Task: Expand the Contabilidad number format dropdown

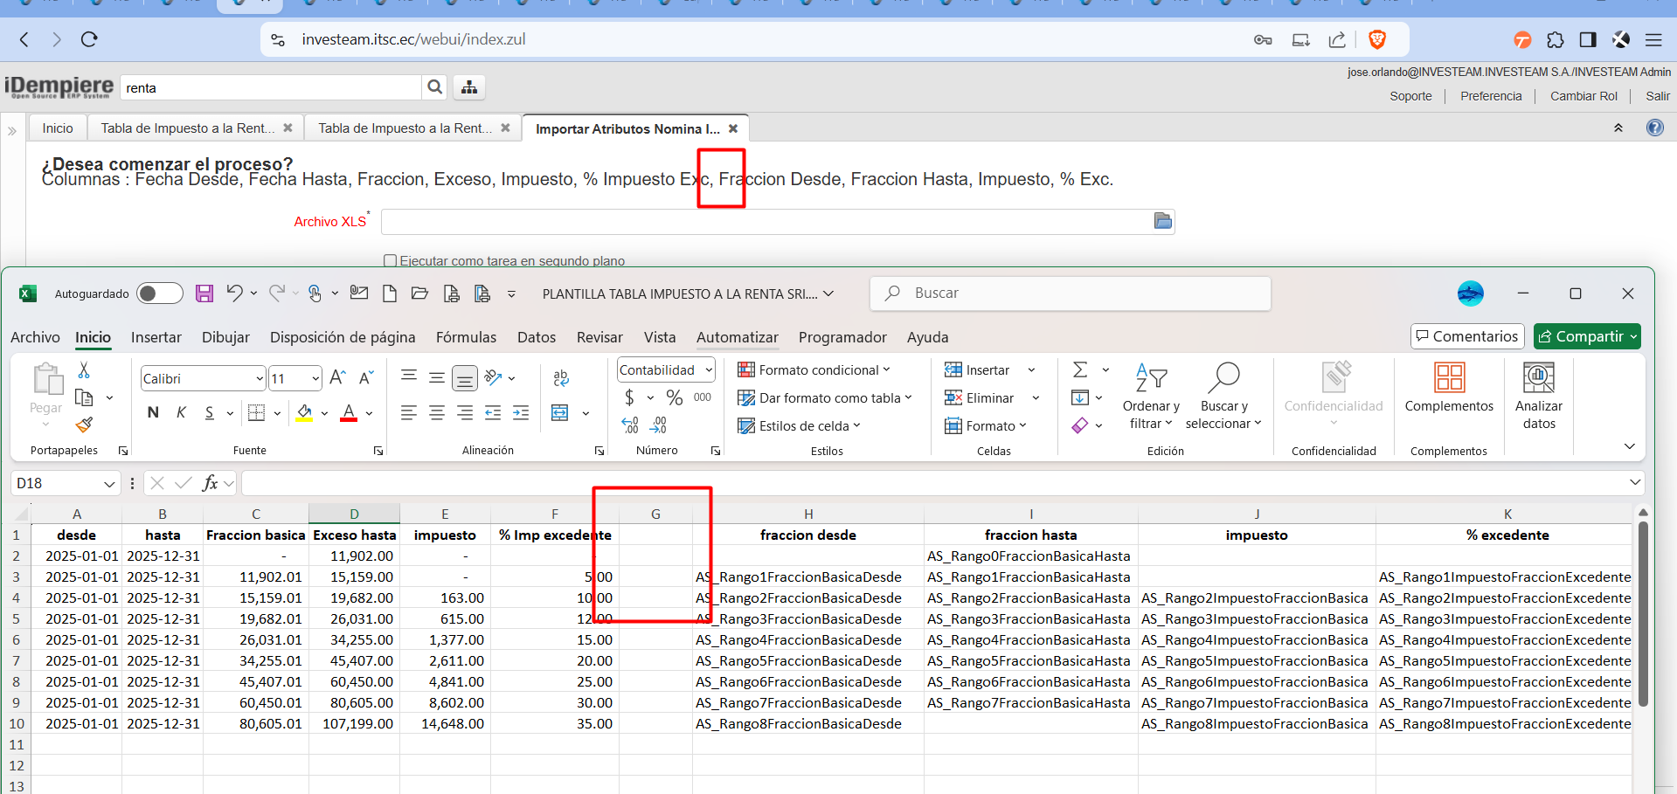Action: click(x=709, y=370)
